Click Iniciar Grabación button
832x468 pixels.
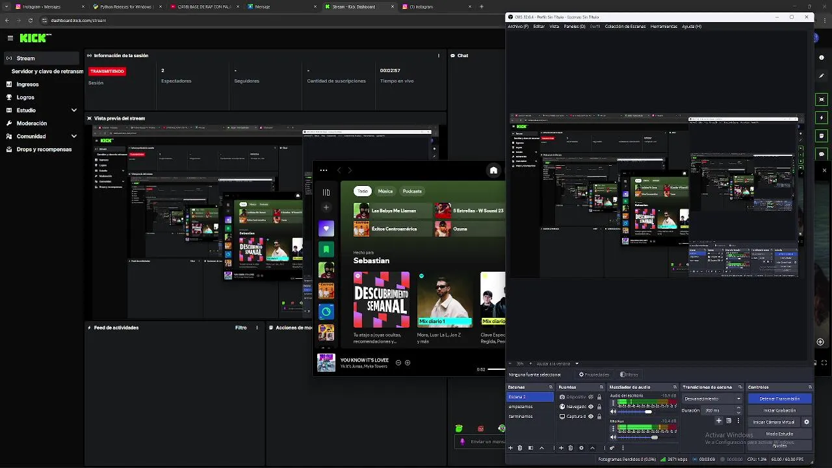coord(779,410)
